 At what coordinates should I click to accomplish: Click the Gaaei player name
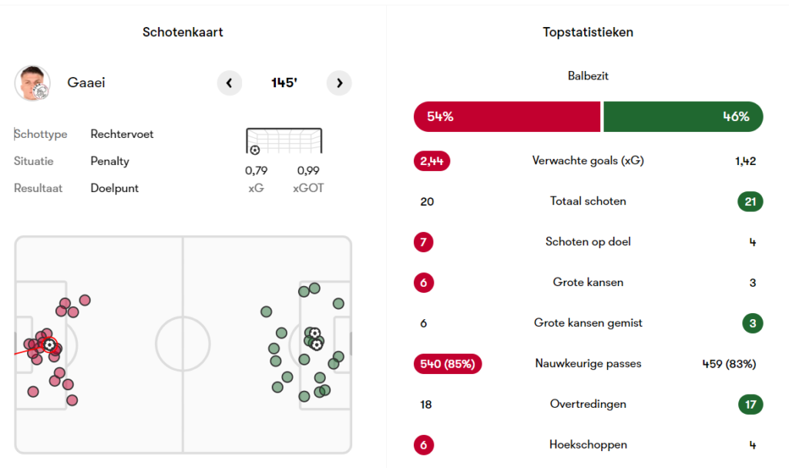pos(86,83)
